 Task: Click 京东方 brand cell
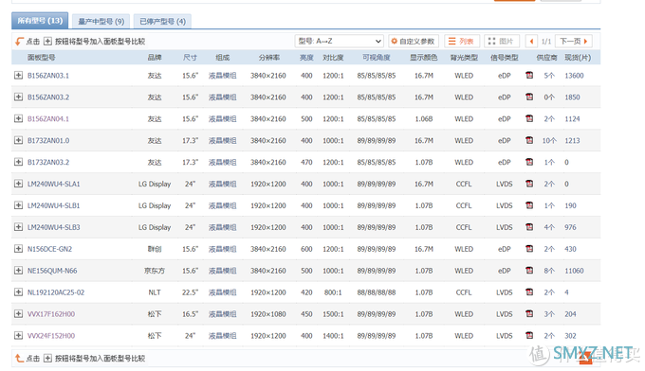point(155,271)
